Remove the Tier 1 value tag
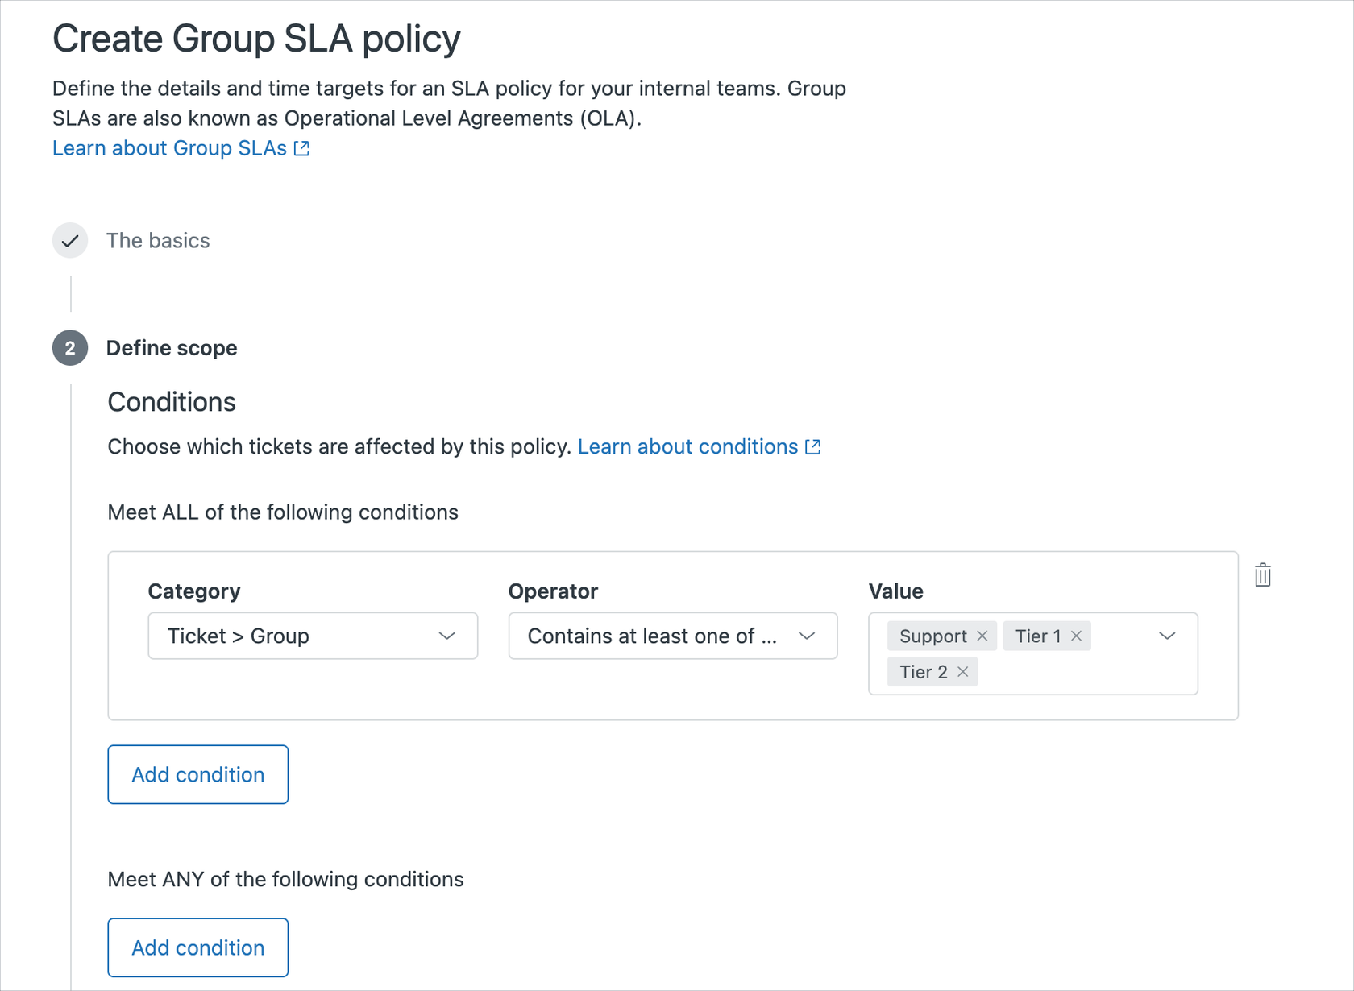 click(x=1076, y=636)
